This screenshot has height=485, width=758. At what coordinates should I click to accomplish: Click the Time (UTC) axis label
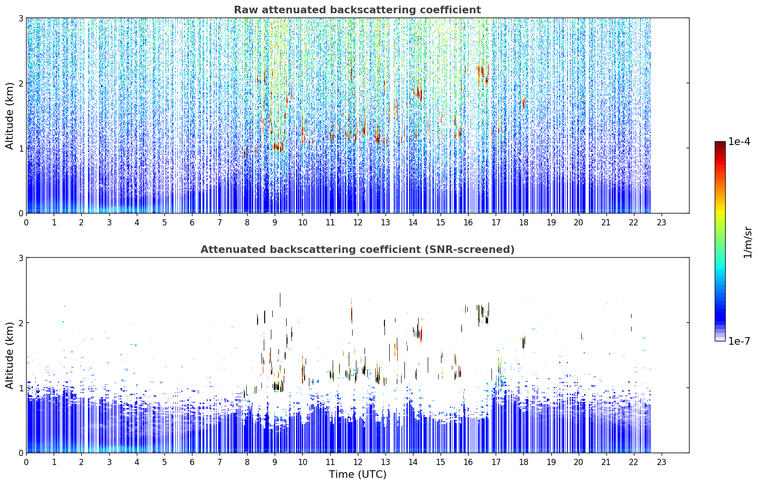[x=357, y=474]
